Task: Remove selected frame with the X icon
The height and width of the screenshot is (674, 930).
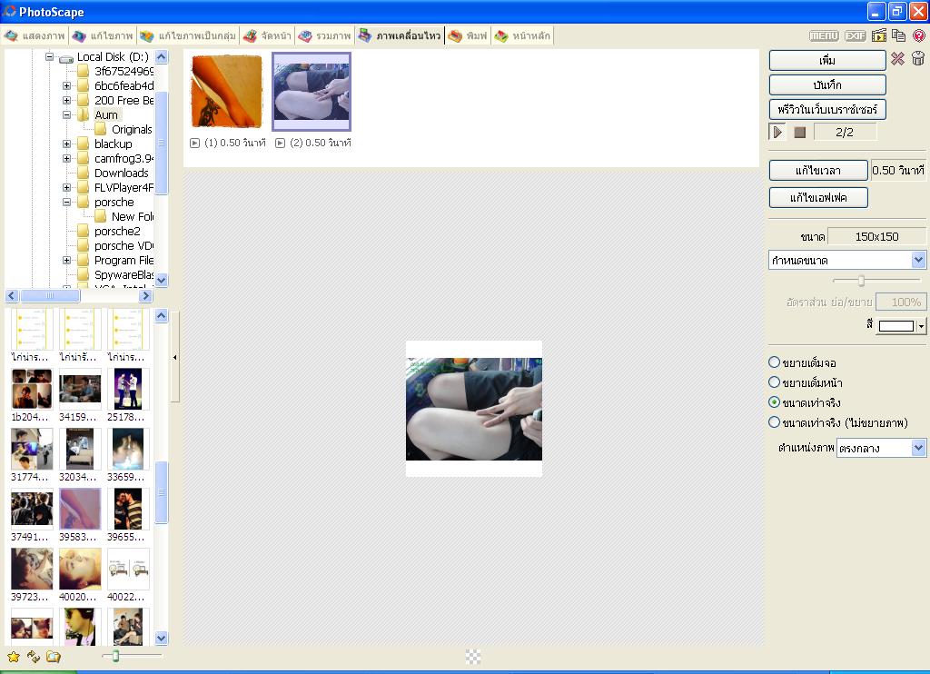Action: tap(897, 59)
